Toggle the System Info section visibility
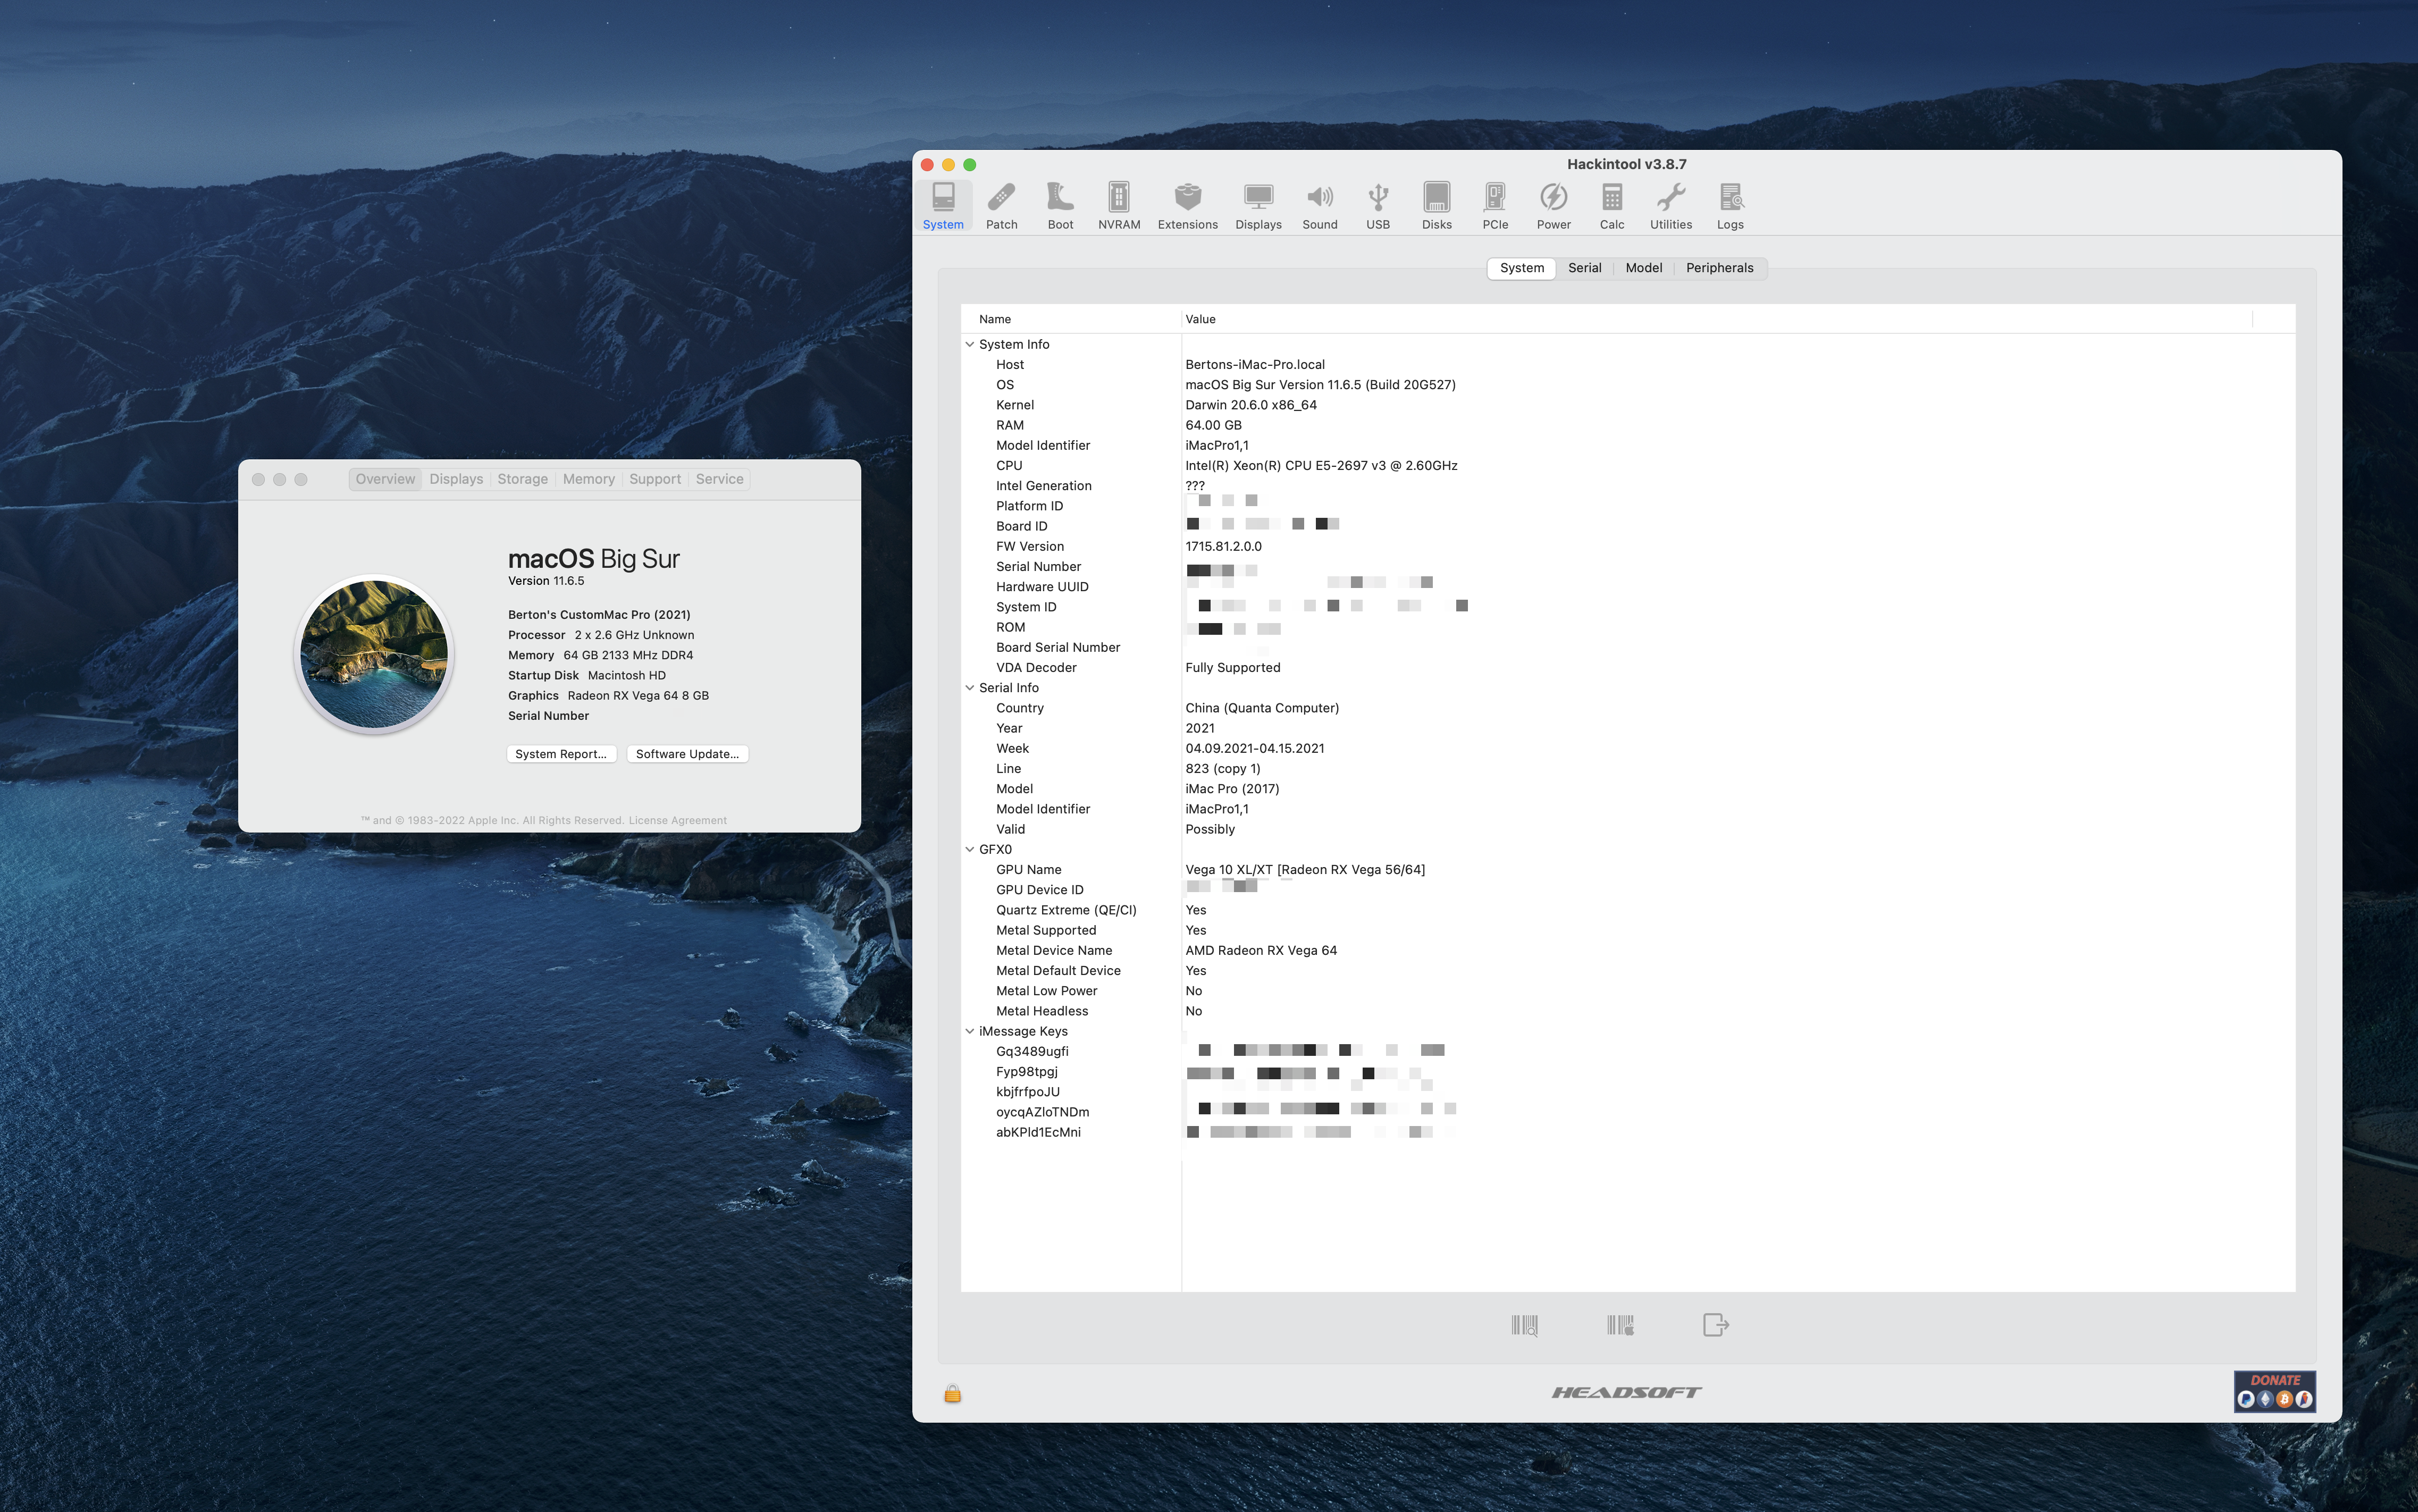Screen dimensions: 2418x1512 970,343
